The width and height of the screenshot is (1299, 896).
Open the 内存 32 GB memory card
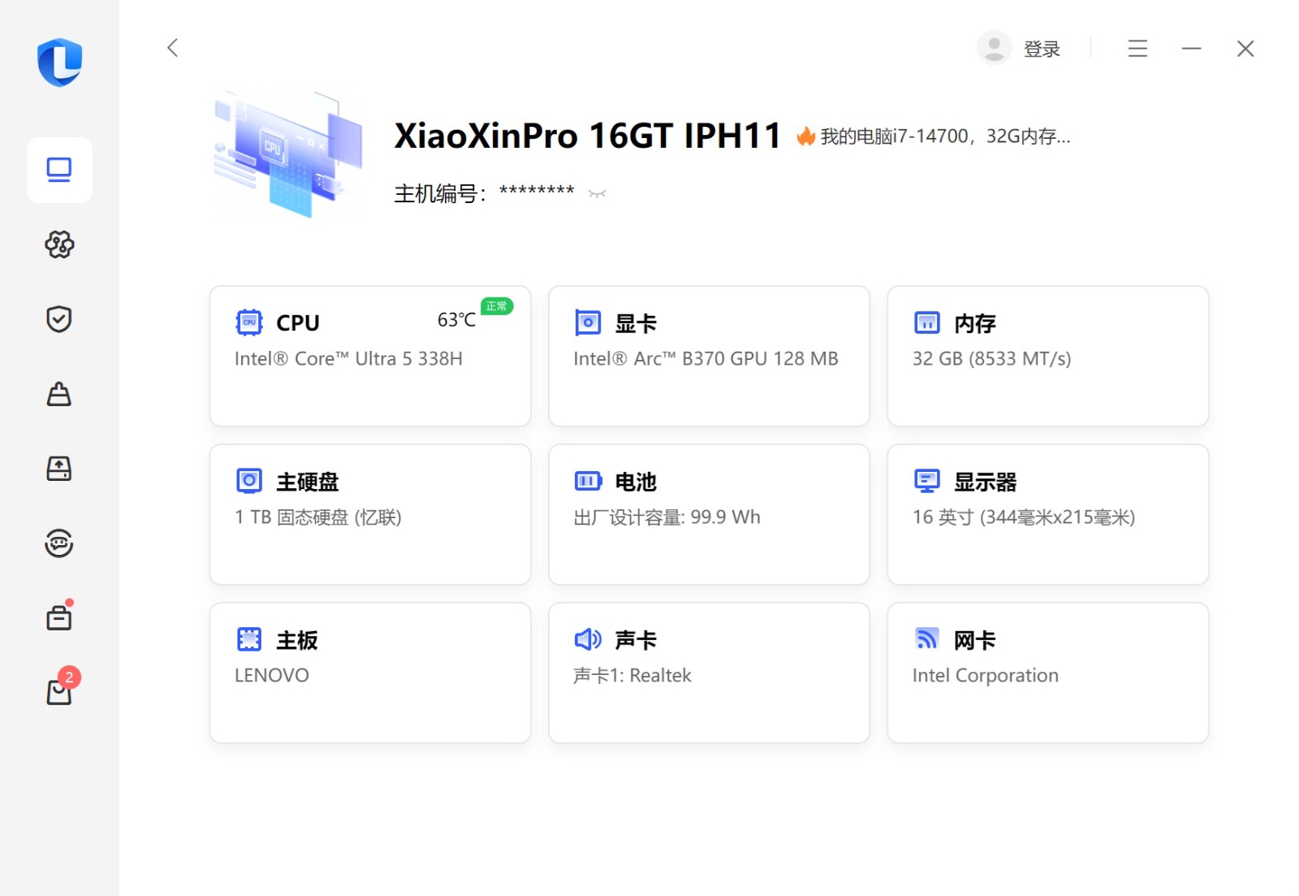(1047, 356)
